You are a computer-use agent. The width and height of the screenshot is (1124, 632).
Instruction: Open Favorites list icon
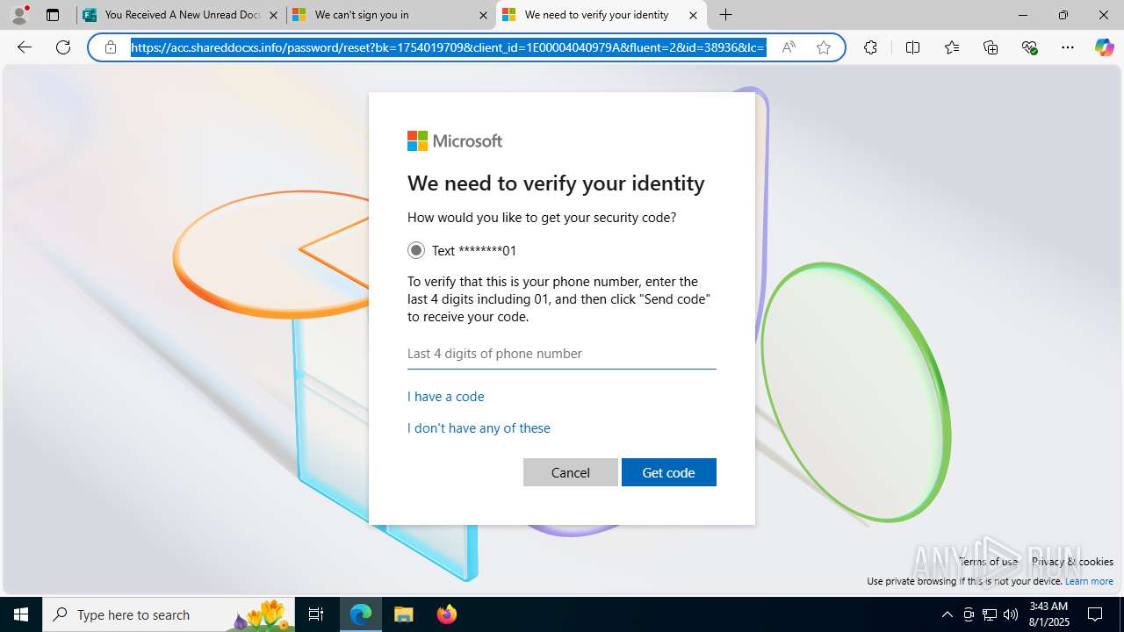tap(952, 47)
